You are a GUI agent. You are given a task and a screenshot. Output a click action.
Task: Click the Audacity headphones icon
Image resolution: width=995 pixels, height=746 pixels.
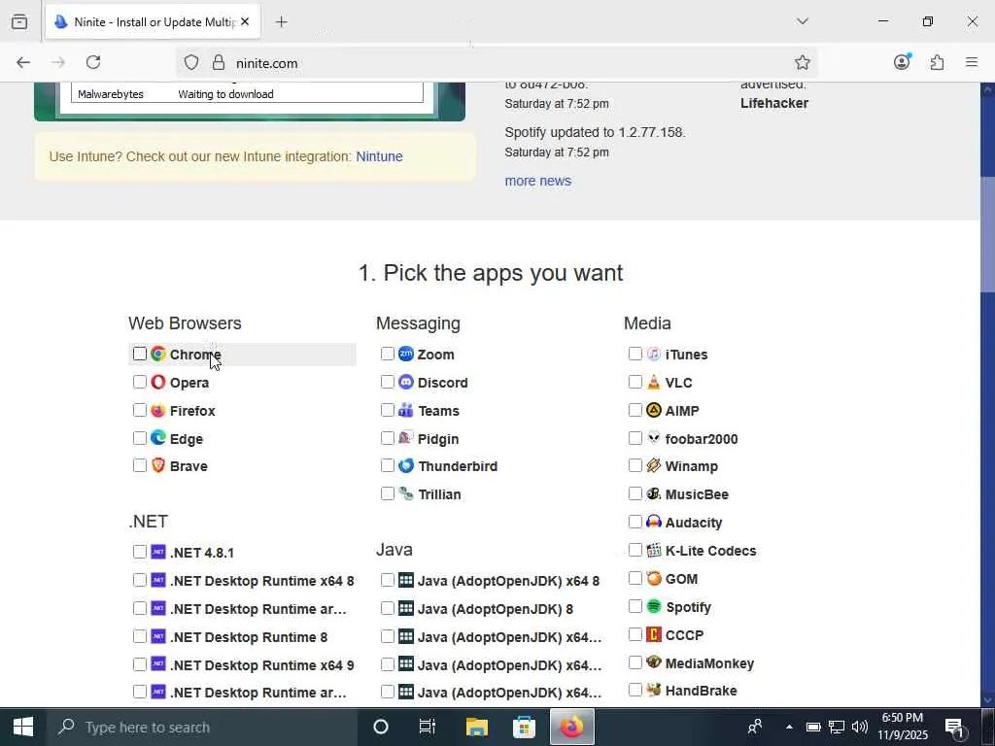coord(654,522)
